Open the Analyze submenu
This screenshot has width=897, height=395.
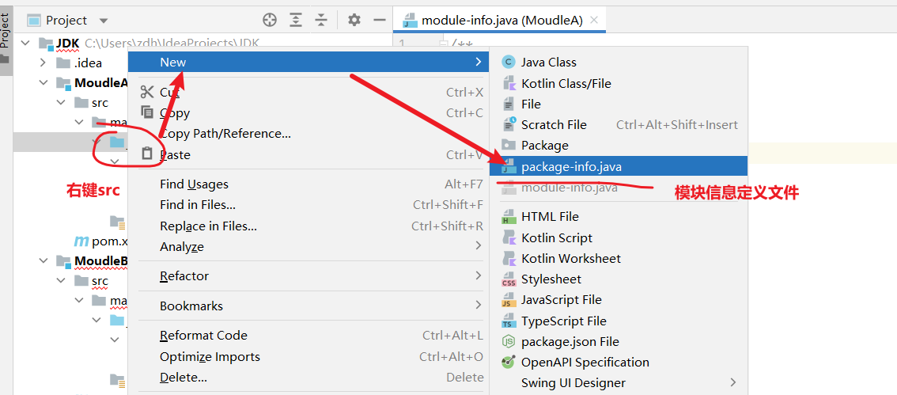coord(308,246)
